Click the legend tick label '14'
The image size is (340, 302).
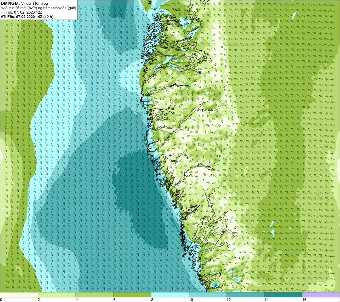tap(267, 300)
